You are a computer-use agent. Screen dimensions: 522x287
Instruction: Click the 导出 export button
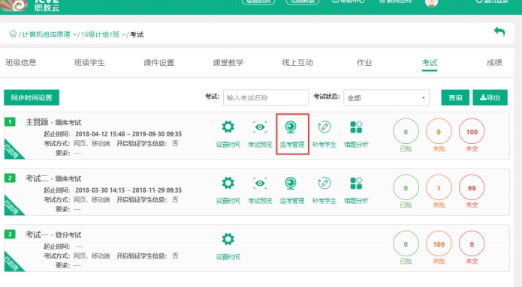click(490, 97)
